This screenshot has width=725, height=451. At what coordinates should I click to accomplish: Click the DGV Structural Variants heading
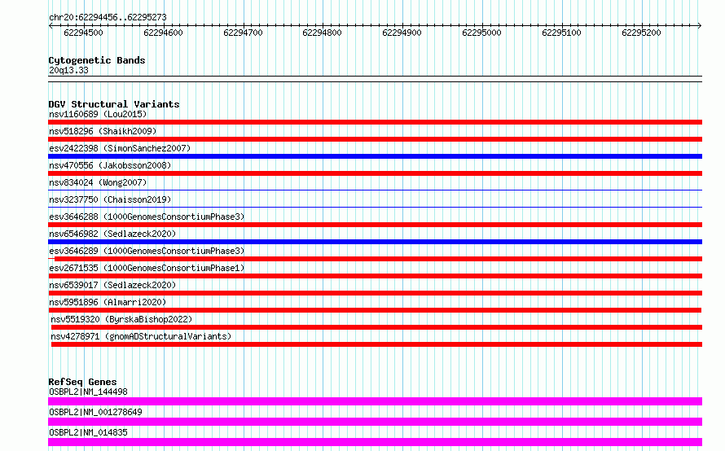pos(114,104)
